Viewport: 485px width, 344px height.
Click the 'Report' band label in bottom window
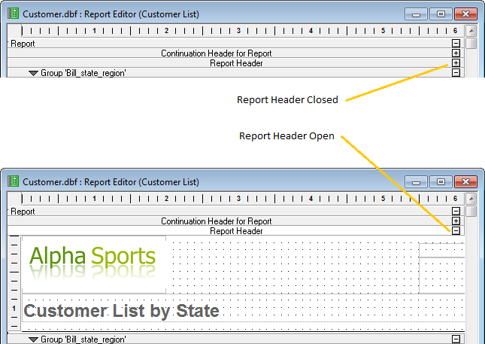(x=23, y=212)
